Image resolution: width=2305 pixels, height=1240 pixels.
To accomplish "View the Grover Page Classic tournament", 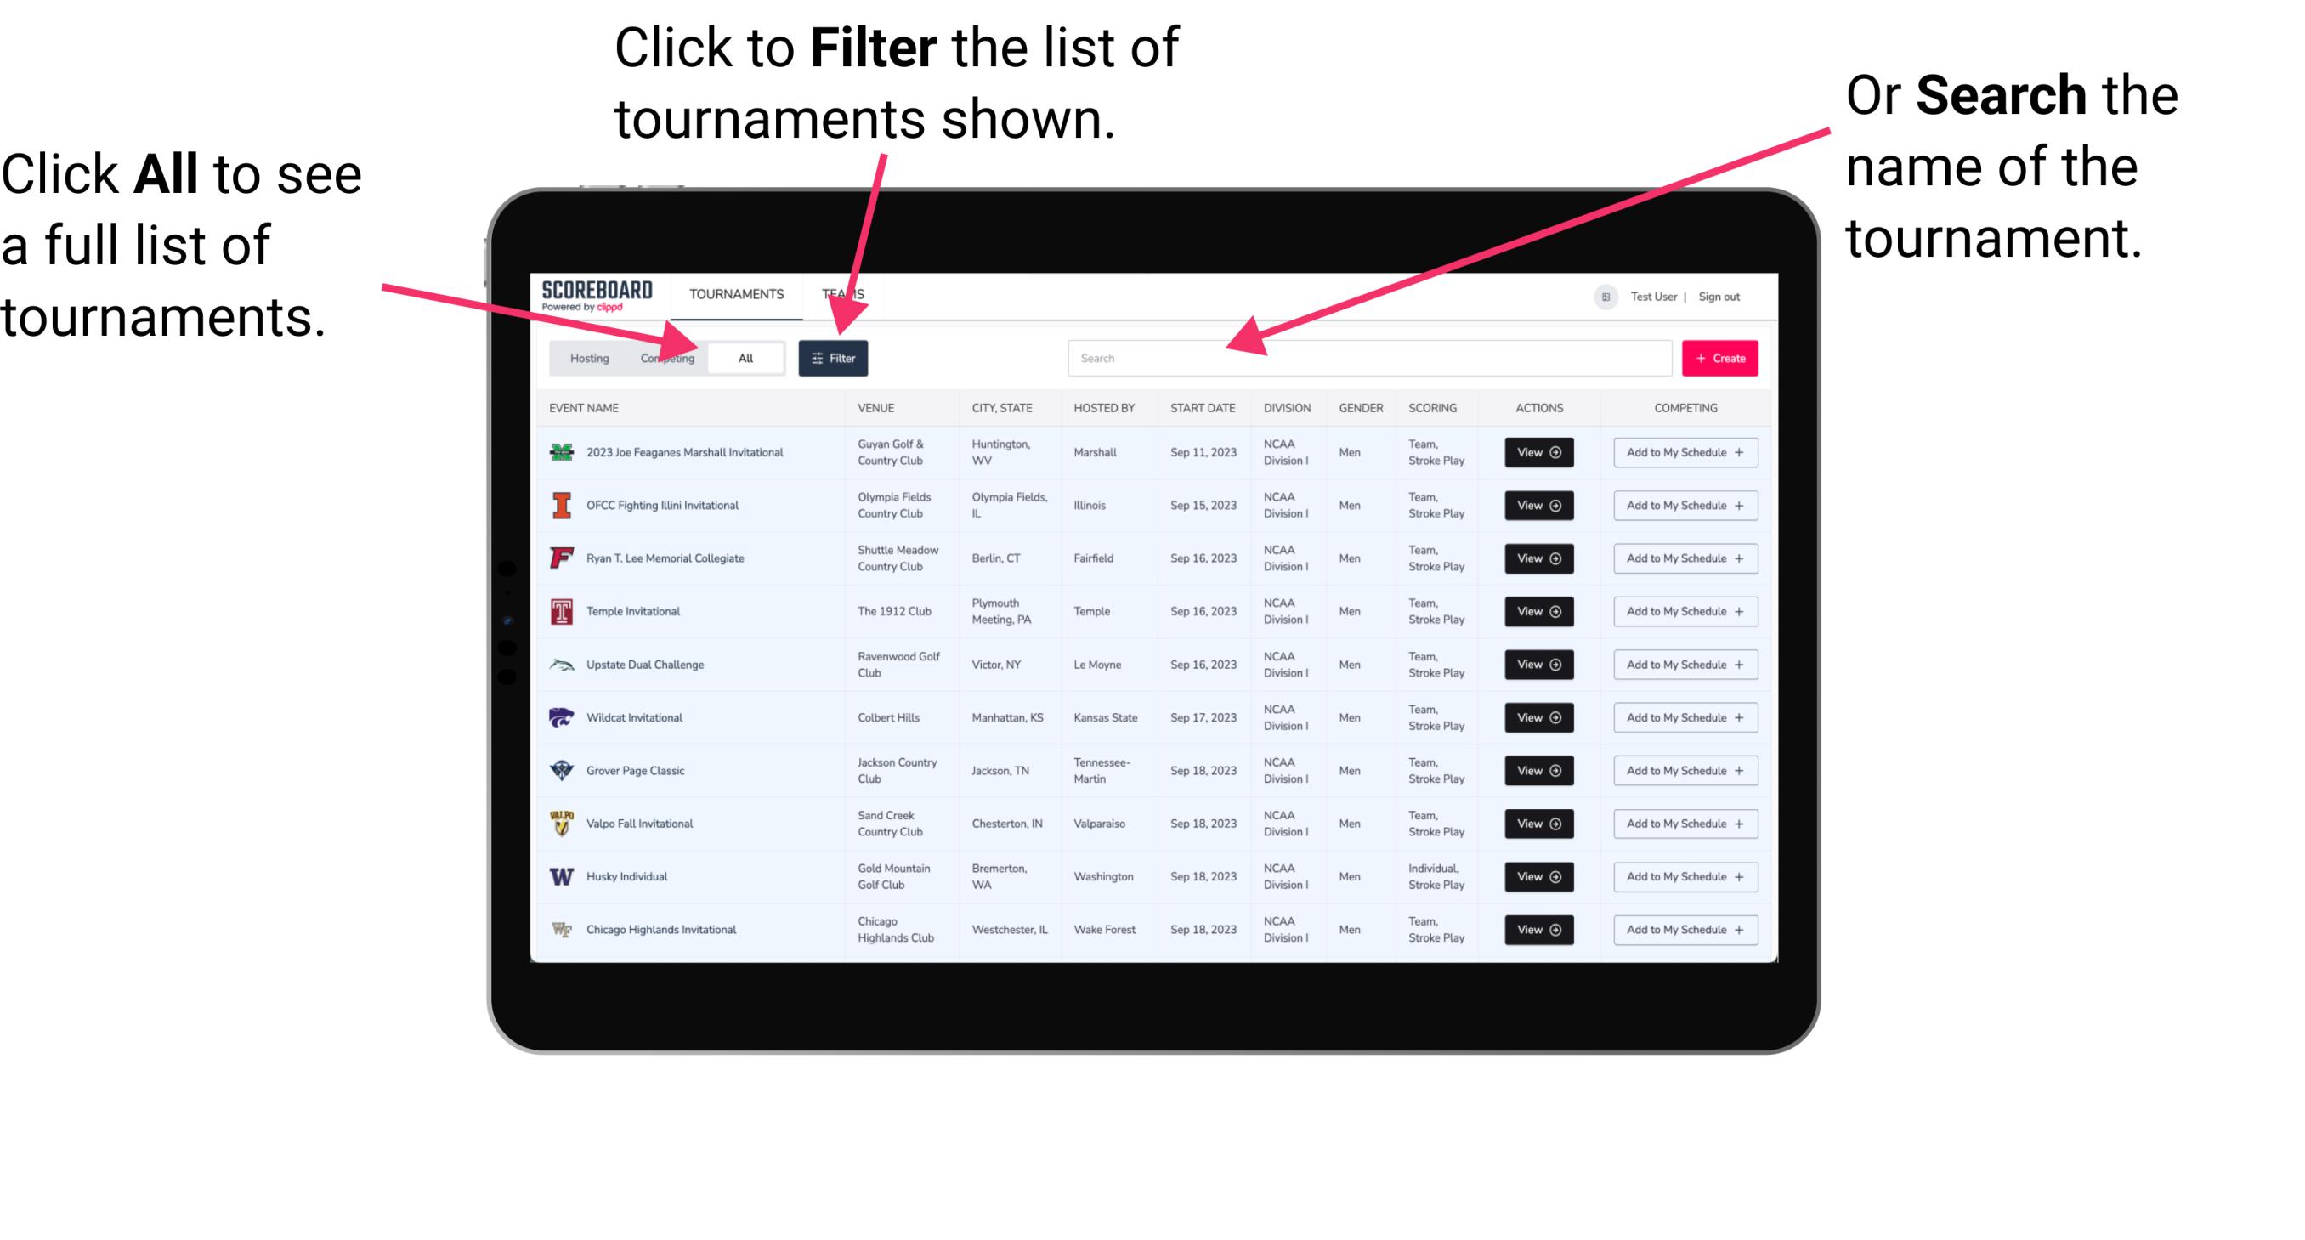I will 1536,770.
